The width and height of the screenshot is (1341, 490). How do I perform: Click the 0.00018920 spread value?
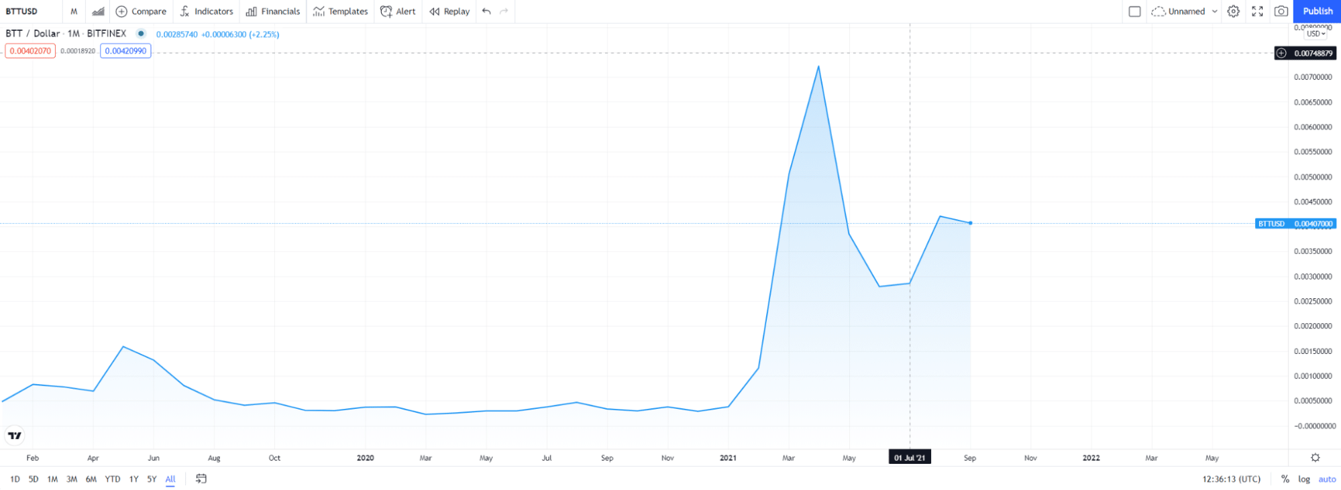(78, 51)
